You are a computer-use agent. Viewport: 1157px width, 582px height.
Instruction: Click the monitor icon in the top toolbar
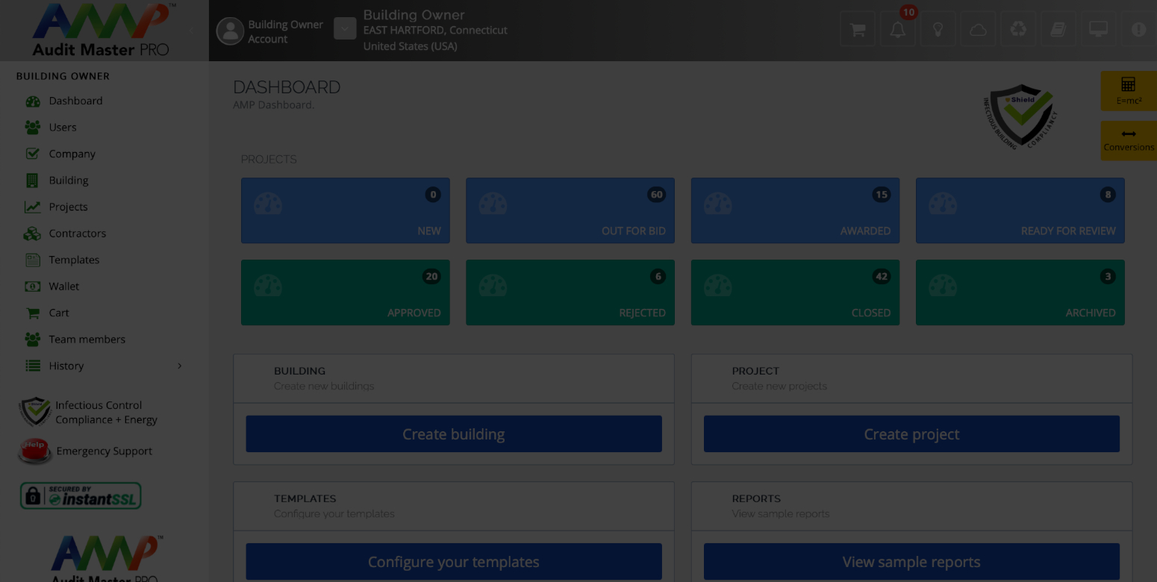(1098, 29)
